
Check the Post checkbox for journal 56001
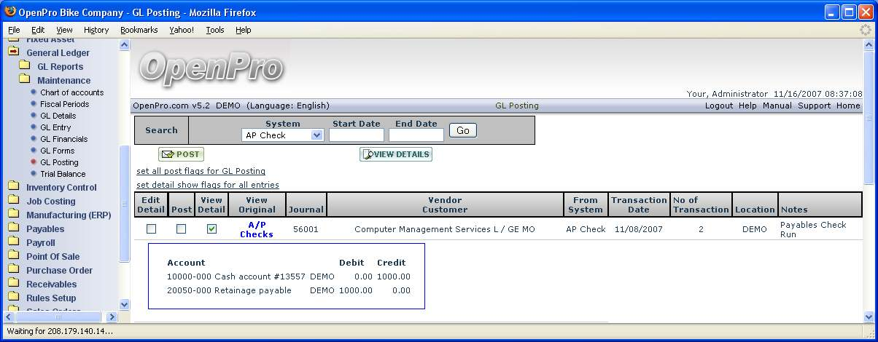pyautogui.click(x=181, y=229)
